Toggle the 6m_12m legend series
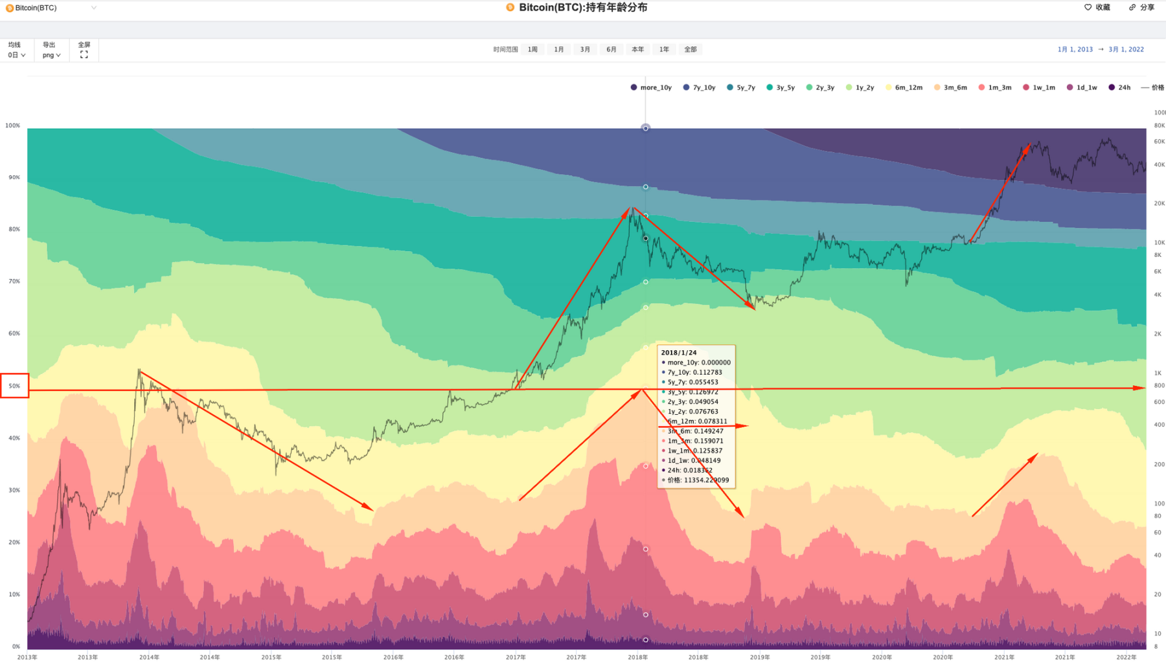The image size is (1166, 666). [x=904, y=87]
